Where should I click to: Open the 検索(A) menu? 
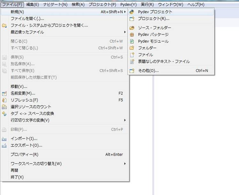[x=78, y=4]
